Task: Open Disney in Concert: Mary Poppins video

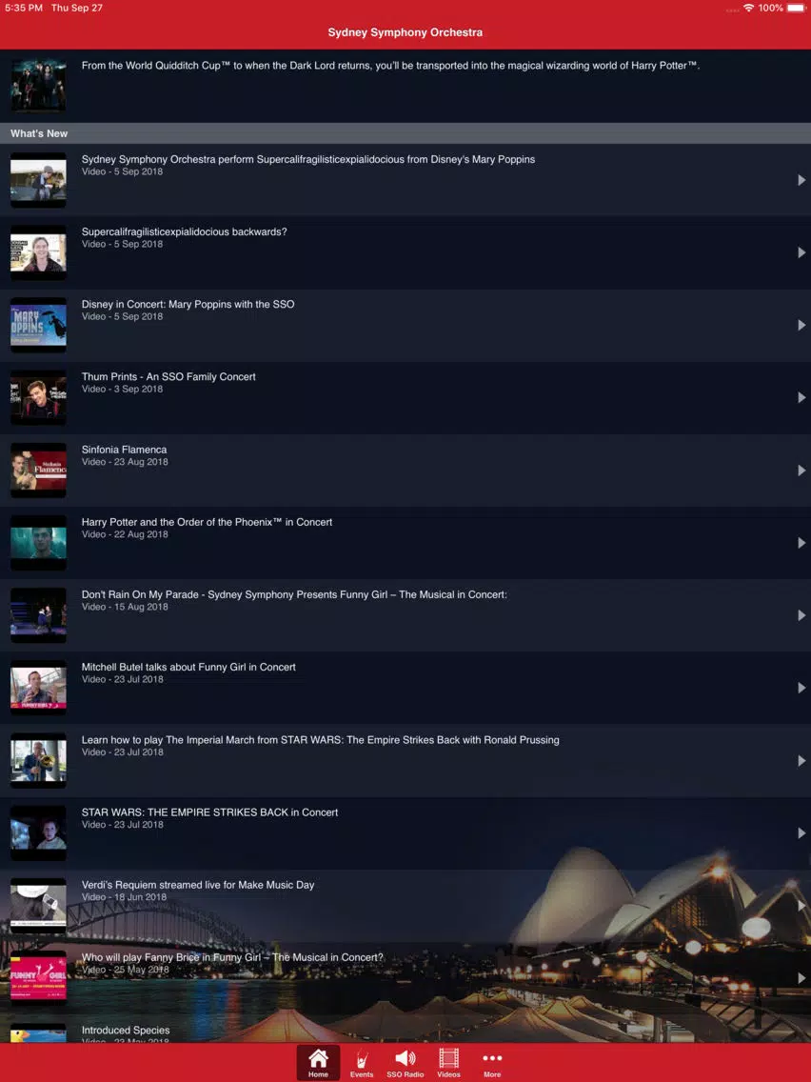Action: [x=188, y=305]
